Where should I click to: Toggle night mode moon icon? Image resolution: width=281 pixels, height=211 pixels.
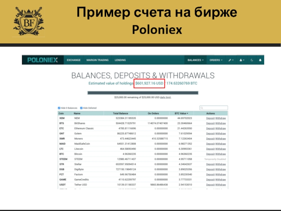[x=252, y=60]
